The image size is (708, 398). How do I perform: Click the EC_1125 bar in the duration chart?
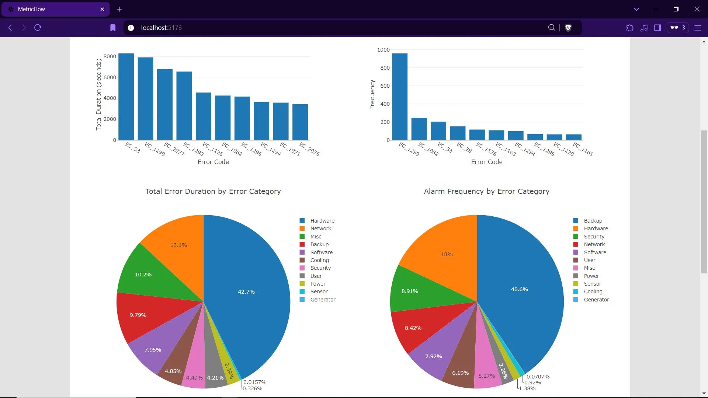tap(204, 116)
